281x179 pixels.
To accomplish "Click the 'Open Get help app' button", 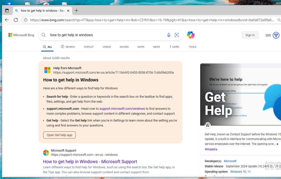I will (x=60, y=135).
